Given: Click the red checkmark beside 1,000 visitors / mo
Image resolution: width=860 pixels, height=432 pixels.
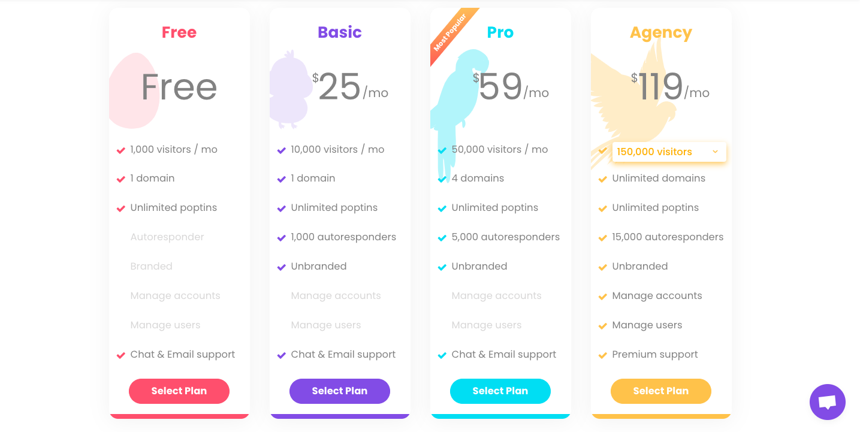Looking at the screenshot, I should pyautogui.click(x=121, y=150).
